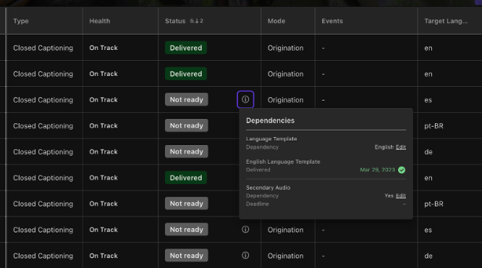Click the 'en' target language in the first row
Viewport: 482px width, 268px height.
coord(428,48)
